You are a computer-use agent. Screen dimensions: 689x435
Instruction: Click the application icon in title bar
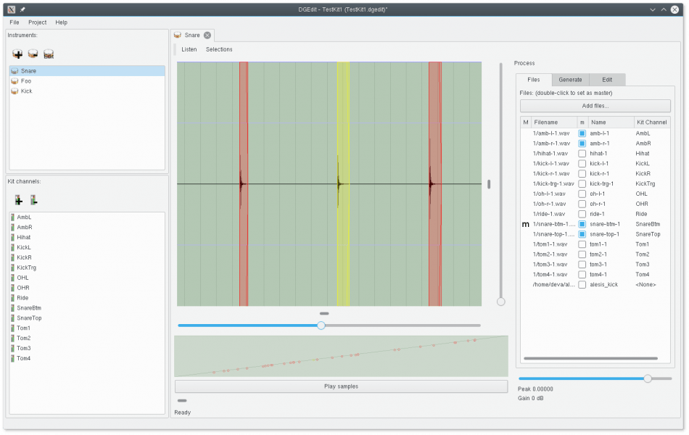pyautogui.click(x=12, y=9)
